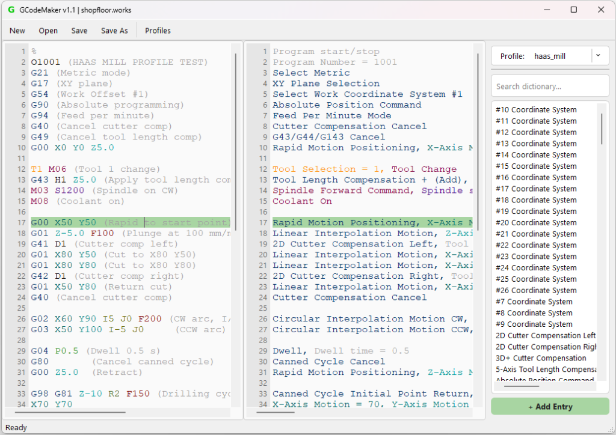This screenshot has width=616, height=435.
Task: Click the G41 D1 cutter comp line
Action: click(105, 244)
